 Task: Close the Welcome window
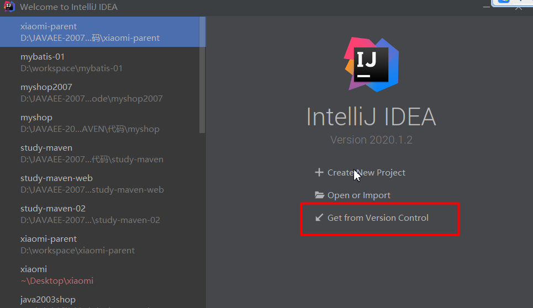(519, 7)
